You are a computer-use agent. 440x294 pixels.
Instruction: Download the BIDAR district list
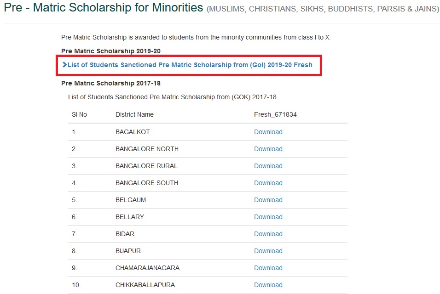point(268,234)
